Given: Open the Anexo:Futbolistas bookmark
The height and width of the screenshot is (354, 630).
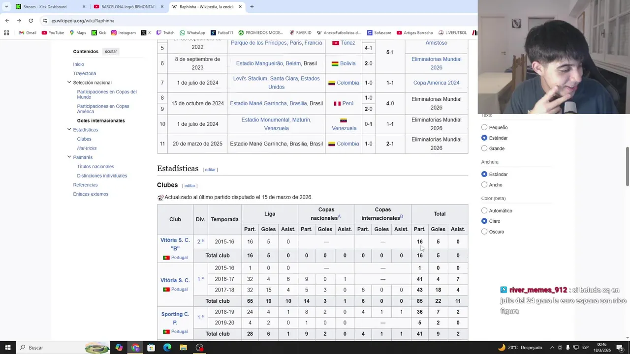Looking at the screenshot, I should (x=339, y=33).
